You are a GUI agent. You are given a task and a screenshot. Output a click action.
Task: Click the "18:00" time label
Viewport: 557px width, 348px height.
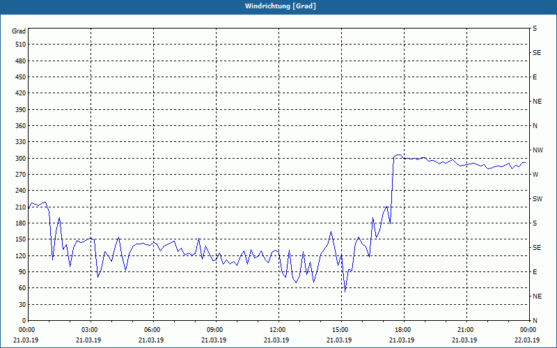tap(404, 330)
